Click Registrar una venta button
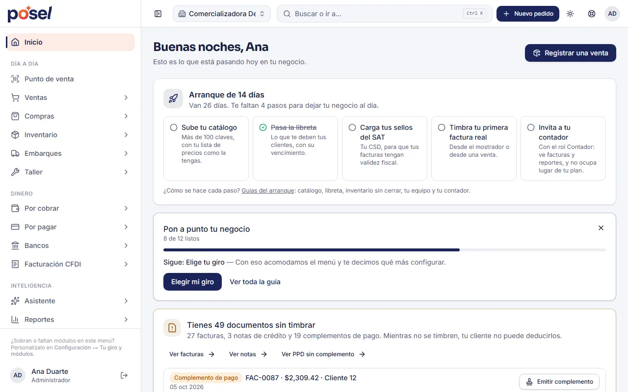The width and height of the screenshot is (628, 392). 571,53
